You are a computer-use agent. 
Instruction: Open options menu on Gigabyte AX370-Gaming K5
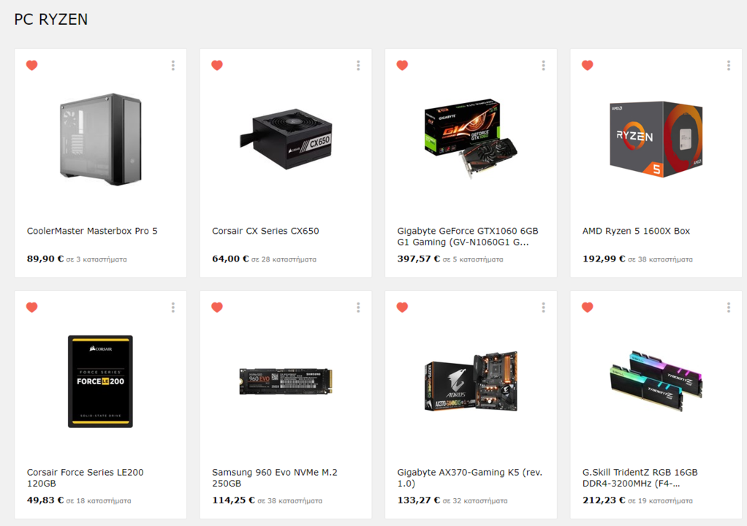(x=544, y=308)
